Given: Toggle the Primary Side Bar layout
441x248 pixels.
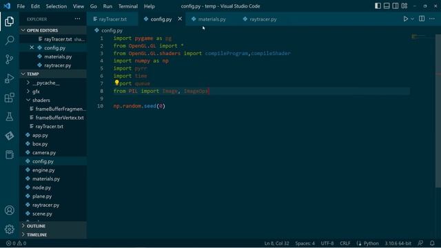Looking at the screenshot, I should tap(378, 6).
